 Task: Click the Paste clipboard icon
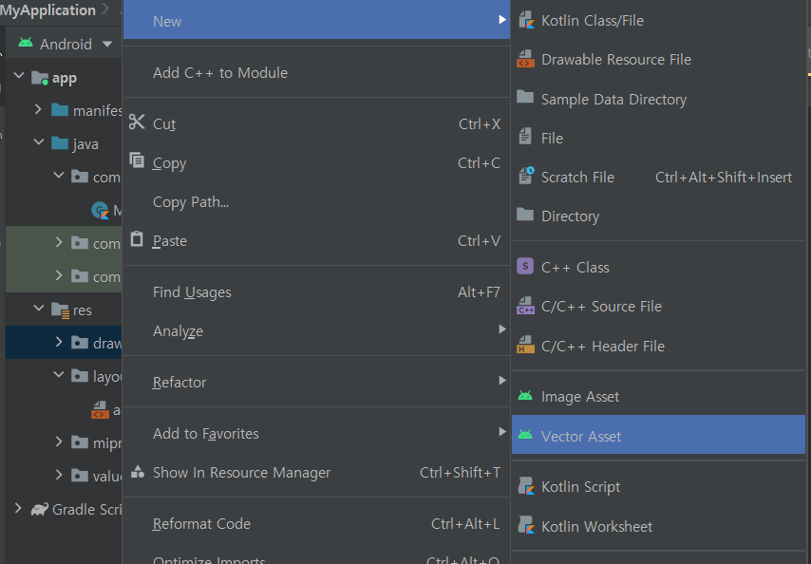pos(138,240)
